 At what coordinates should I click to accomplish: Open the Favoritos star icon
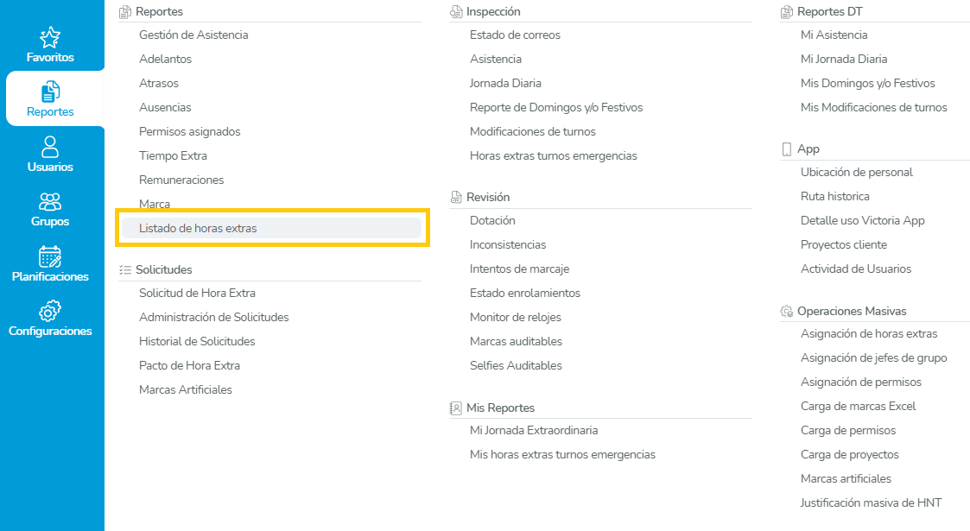[x=50, y=37]
